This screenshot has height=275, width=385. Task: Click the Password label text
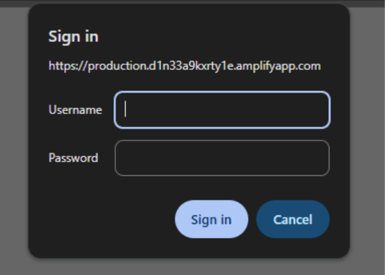[73, 158]
